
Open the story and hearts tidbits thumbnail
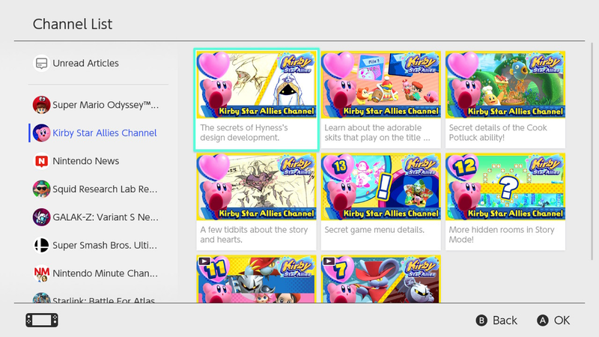coord(256,186)
